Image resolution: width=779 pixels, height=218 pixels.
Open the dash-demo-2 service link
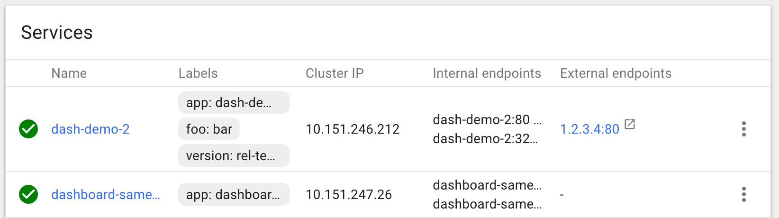pyautogui.click(x=90, y=129)
